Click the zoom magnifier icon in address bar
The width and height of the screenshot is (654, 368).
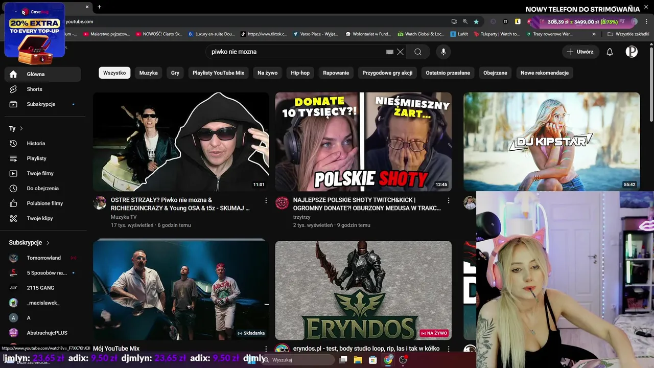pos(465,21)
